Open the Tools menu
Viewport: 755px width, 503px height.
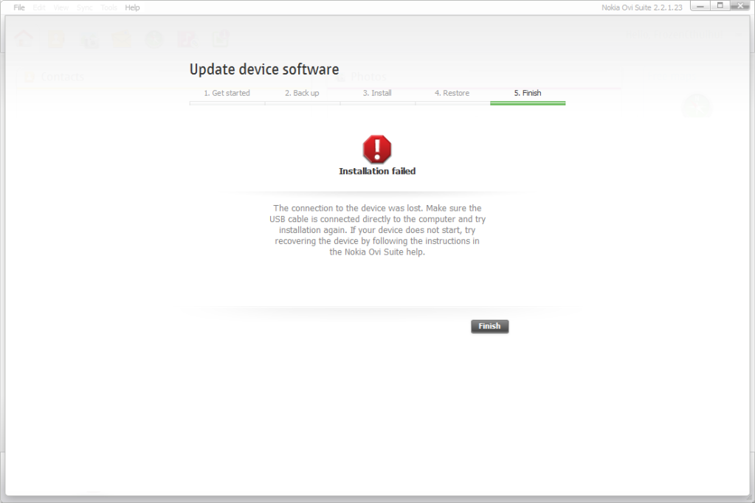click(x=108, y=7)
